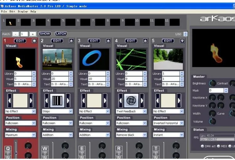Click Twirl Feedback effect icon on layer 4
This screenshot has height=160, width=235.
coord(131,101)
